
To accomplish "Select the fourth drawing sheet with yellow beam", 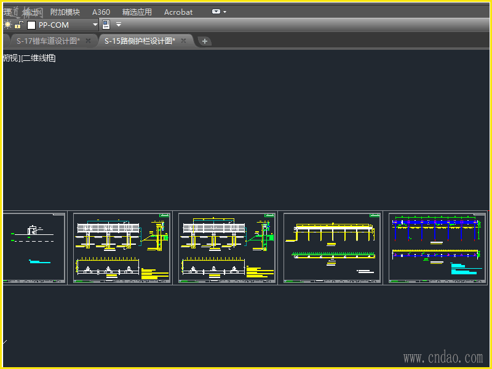I will point(332,248).
